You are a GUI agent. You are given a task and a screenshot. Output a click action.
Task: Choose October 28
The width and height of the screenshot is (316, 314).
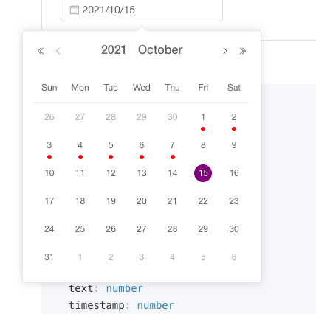pyautogui.click(x=172, y=229)
